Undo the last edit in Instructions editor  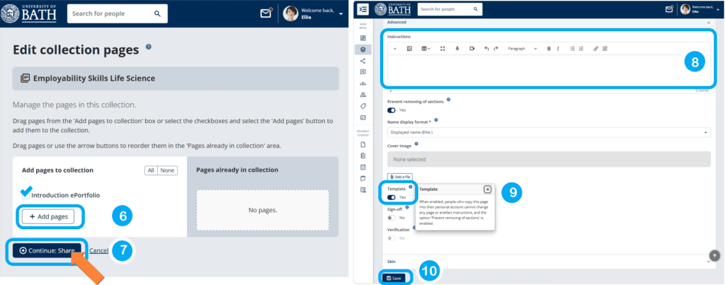(486, 49)
